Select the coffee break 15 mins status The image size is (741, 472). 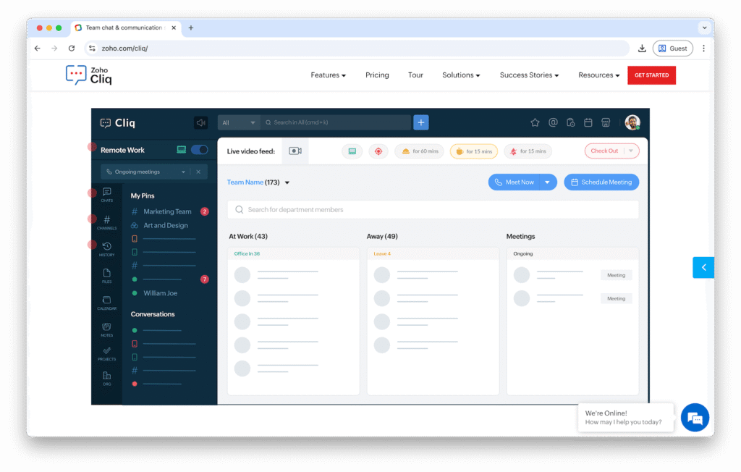pyautogui.click(x=473, y=151)
